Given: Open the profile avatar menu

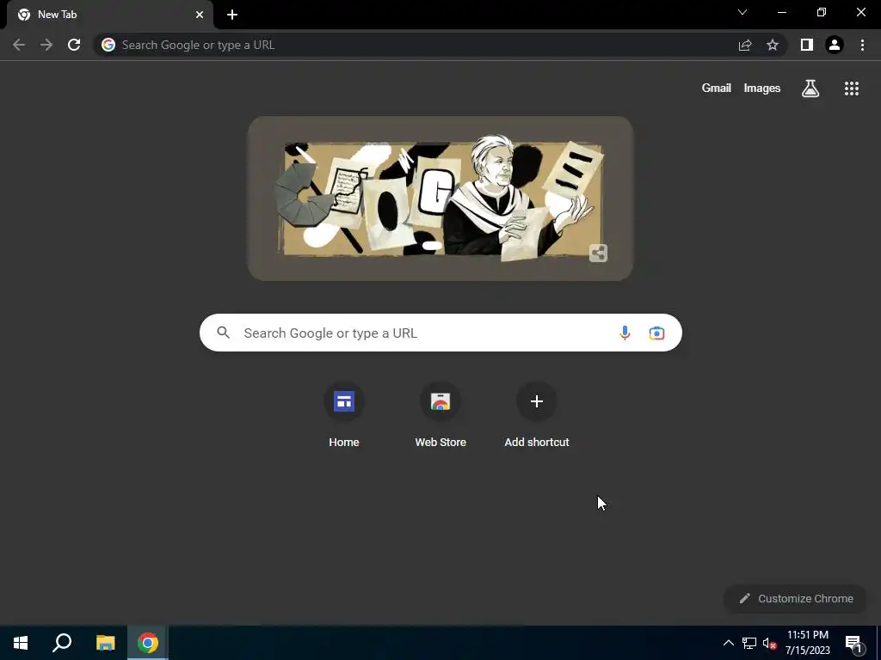Looking at the screenshot, I should tap(835, 45).
